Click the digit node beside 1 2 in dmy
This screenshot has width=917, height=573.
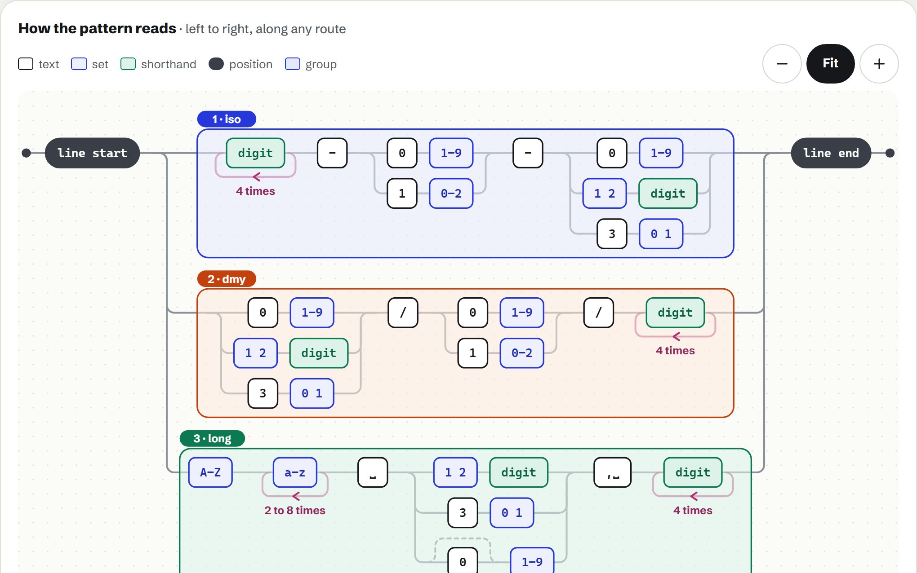pos(319,353)
